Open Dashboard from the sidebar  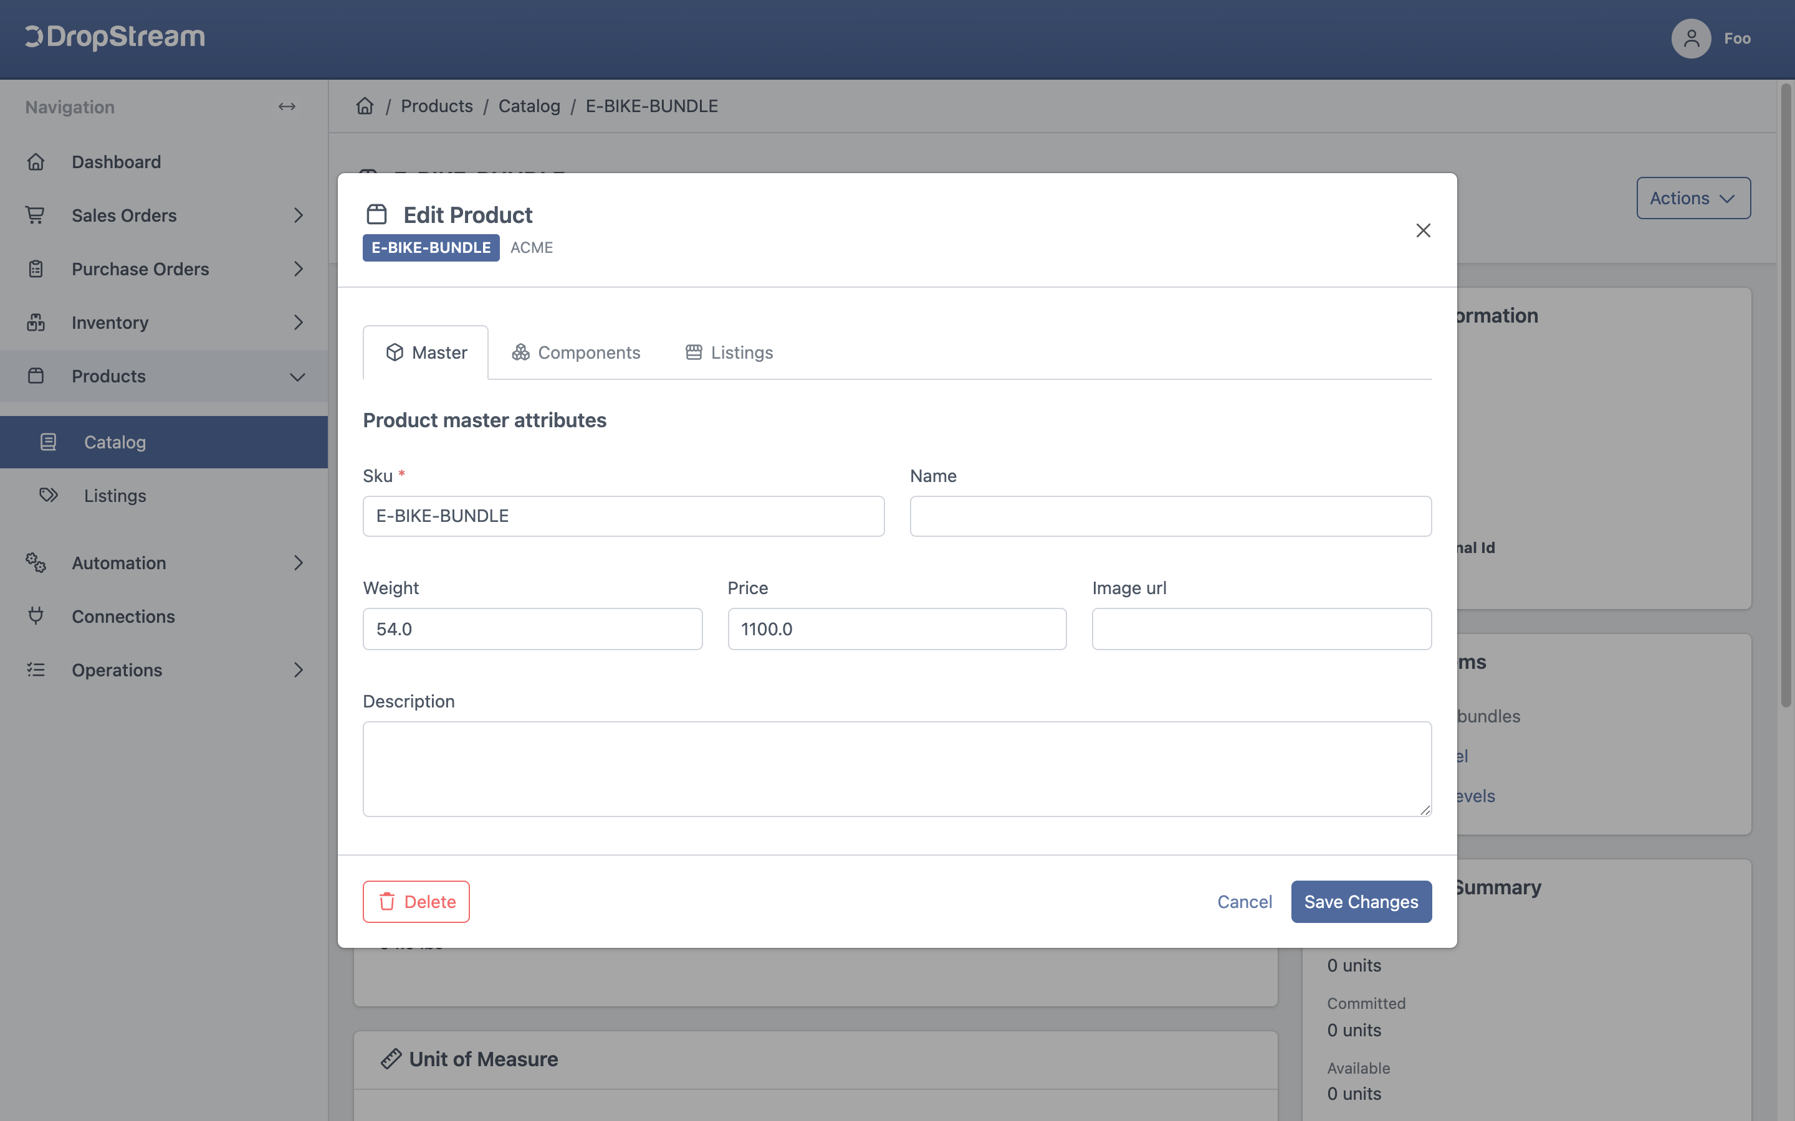(117, 162)
